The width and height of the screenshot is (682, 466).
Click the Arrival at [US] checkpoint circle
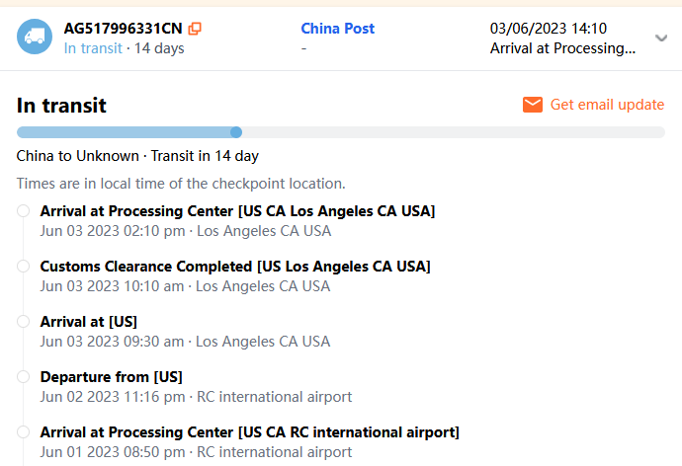pos(23,321)
